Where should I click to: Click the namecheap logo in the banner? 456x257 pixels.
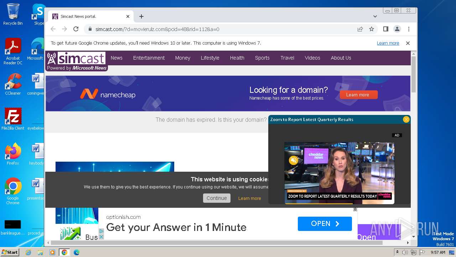pyautogui.click(x=108, y=94)
